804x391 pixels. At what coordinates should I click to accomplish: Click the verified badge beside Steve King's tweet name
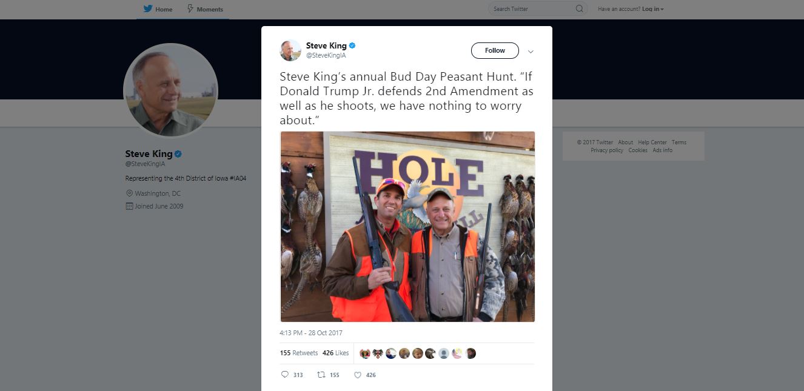(352, 45)
